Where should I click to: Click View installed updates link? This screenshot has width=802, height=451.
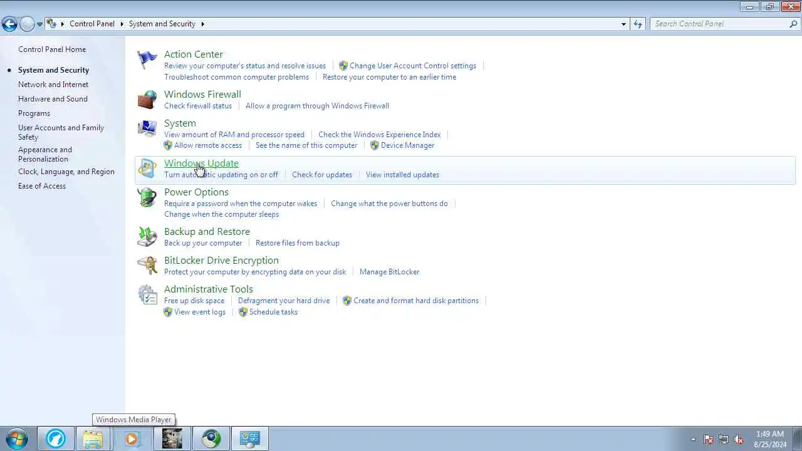402,175
